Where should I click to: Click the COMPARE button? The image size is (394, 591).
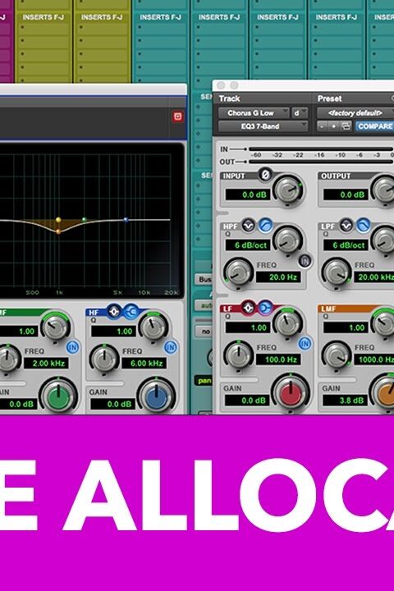pos(375,126)
